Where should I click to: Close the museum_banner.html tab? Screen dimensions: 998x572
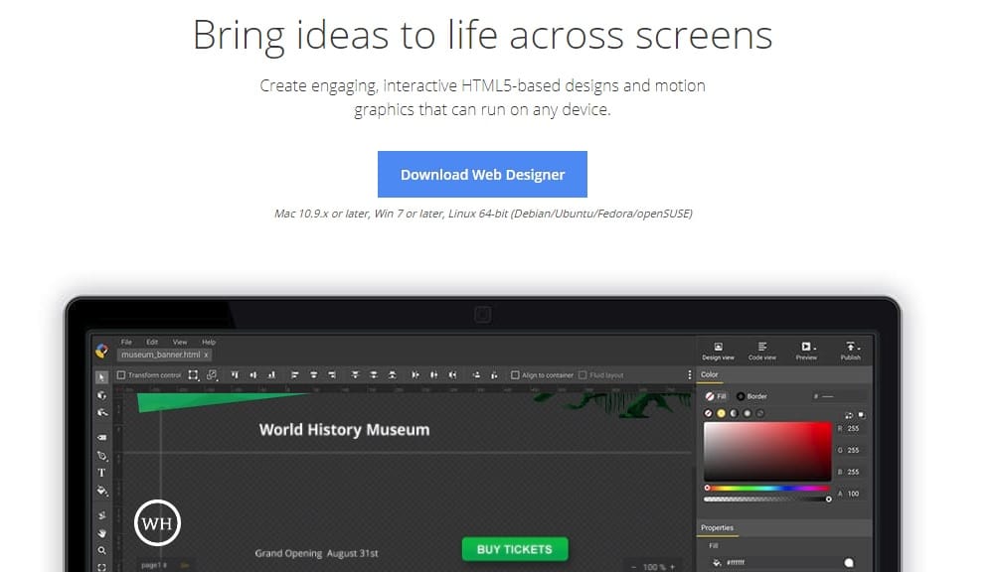click(x=206, y=356)
